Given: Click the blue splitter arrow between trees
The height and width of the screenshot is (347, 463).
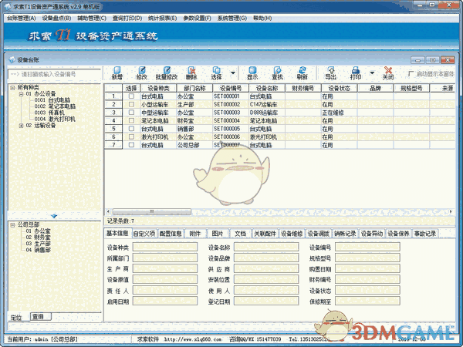Looking at the screenshot, I should (54, 216).
